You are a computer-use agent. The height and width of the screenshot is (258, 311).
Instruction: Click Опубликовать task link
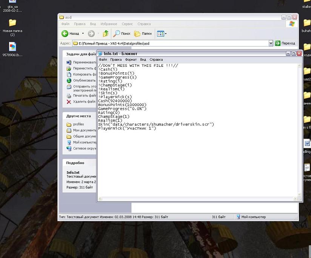point(84,80)
